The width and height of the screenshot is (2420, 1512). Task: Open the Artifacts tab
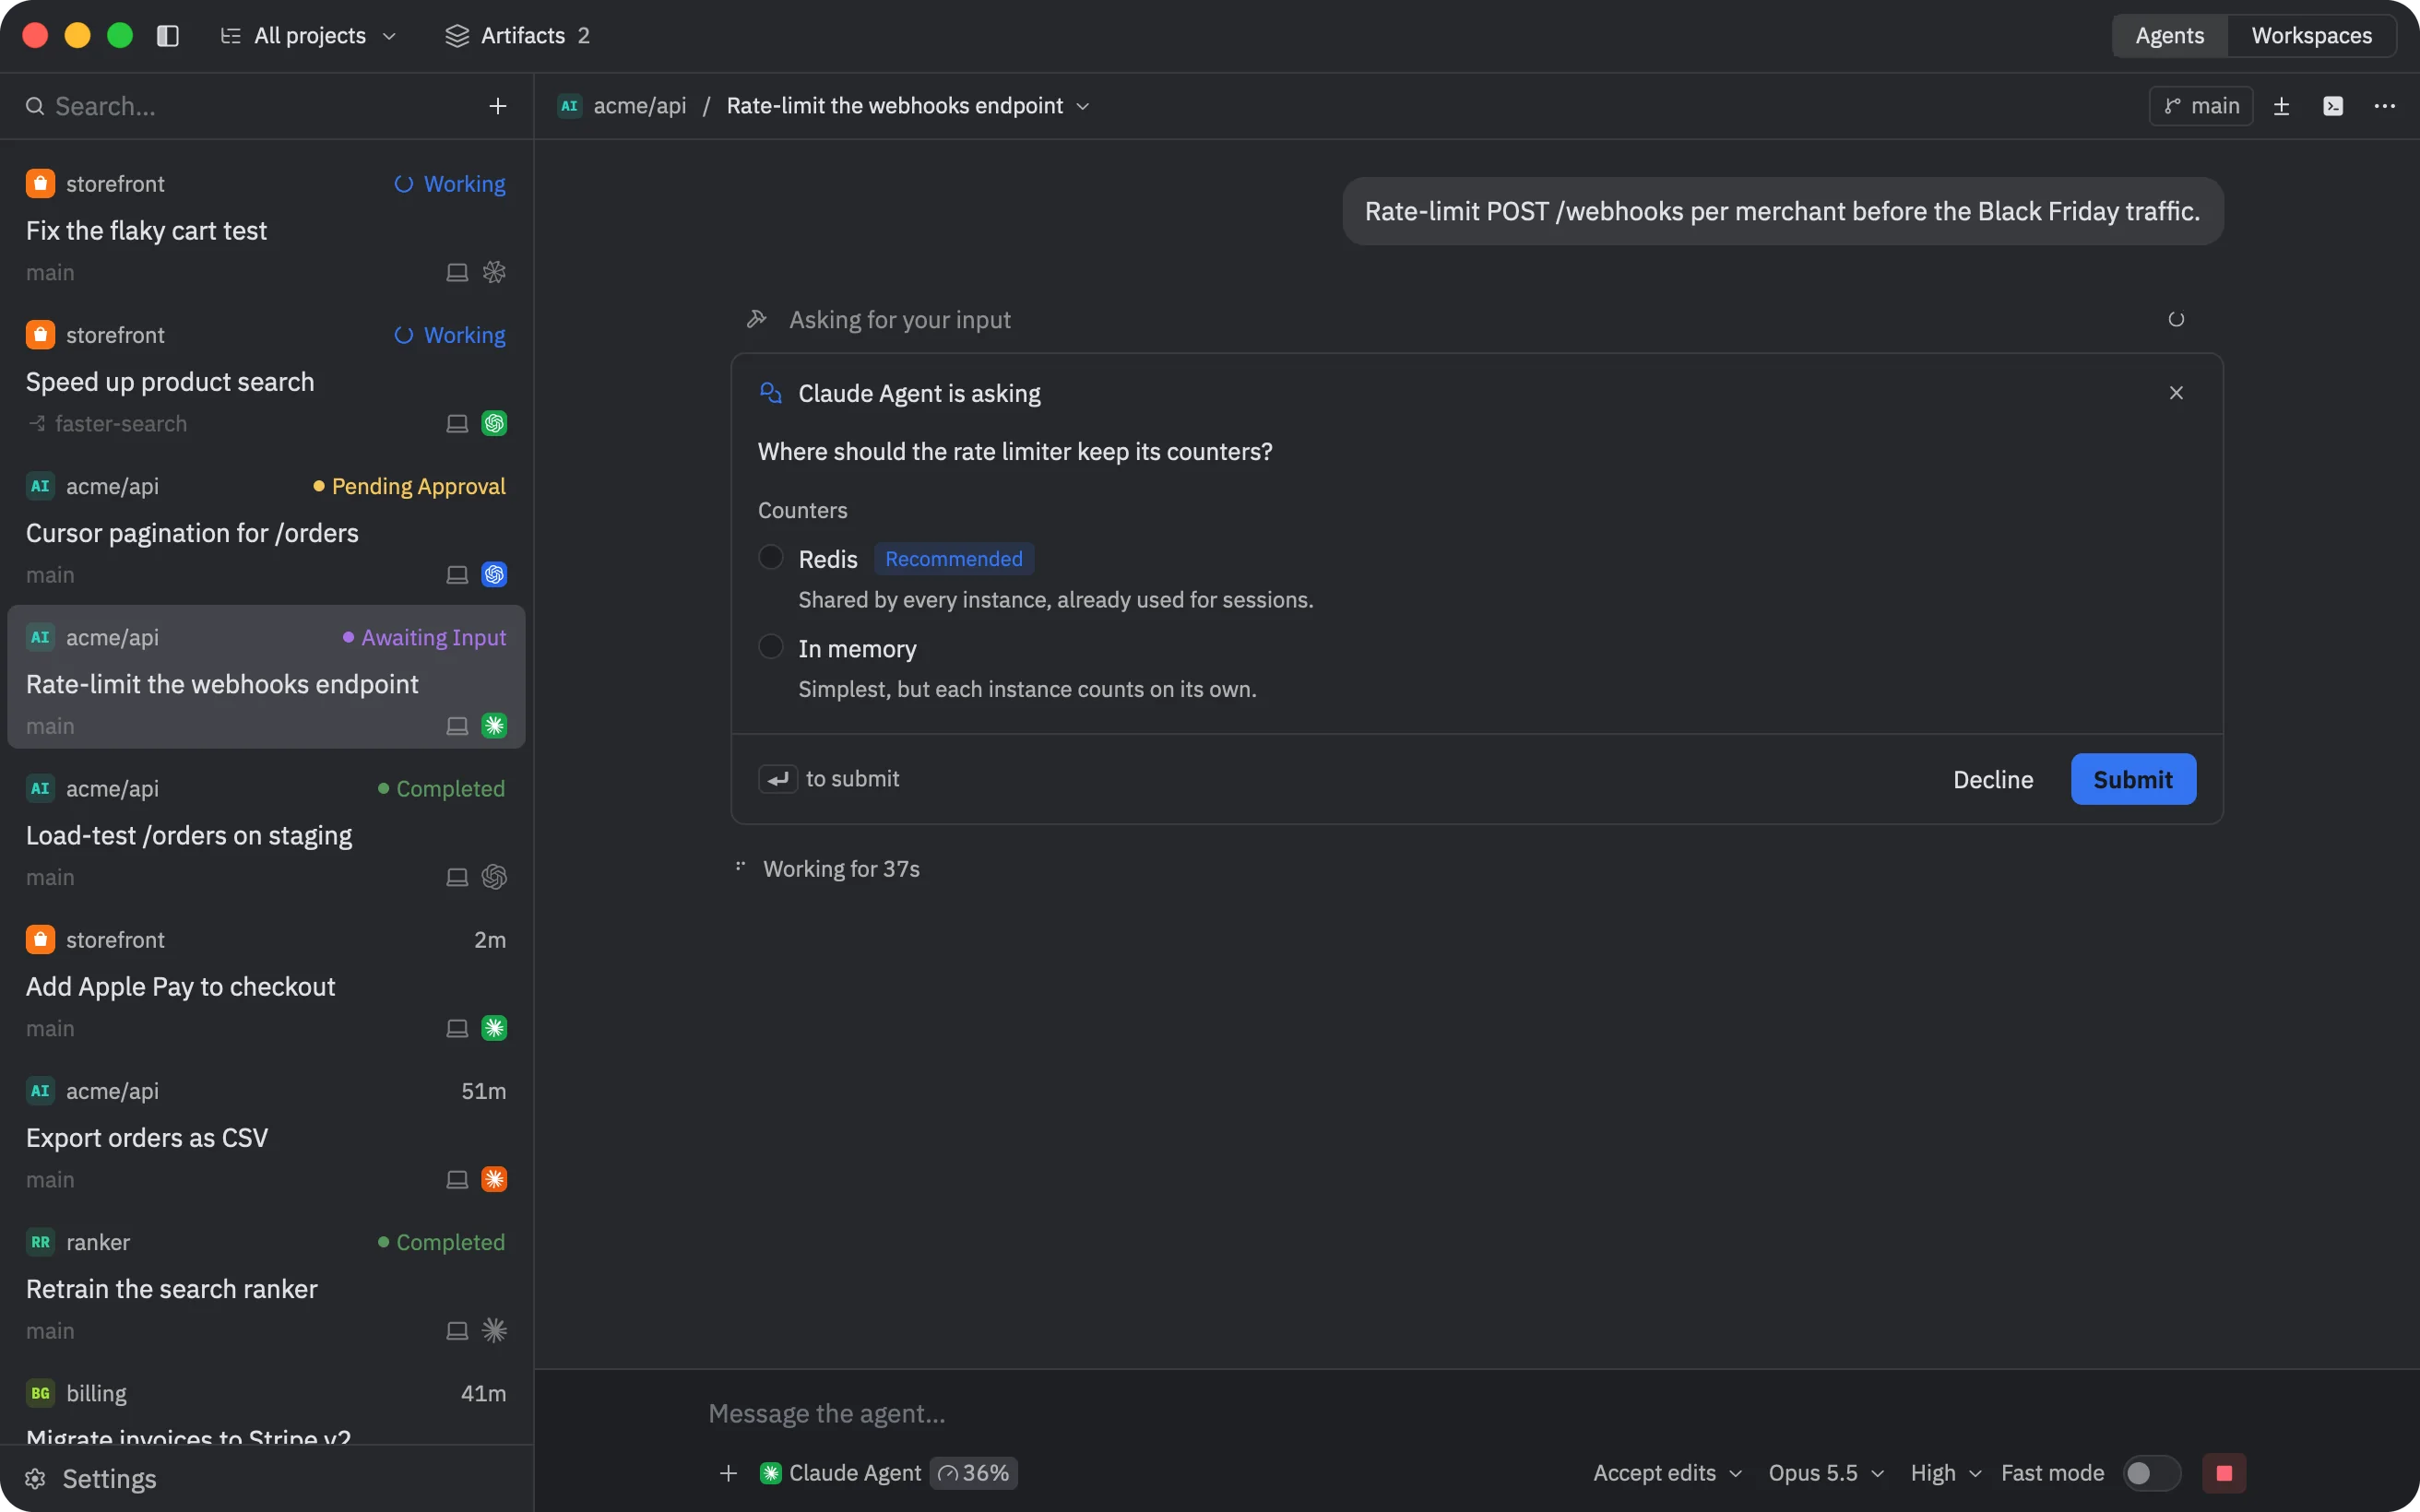pos(517,36)
